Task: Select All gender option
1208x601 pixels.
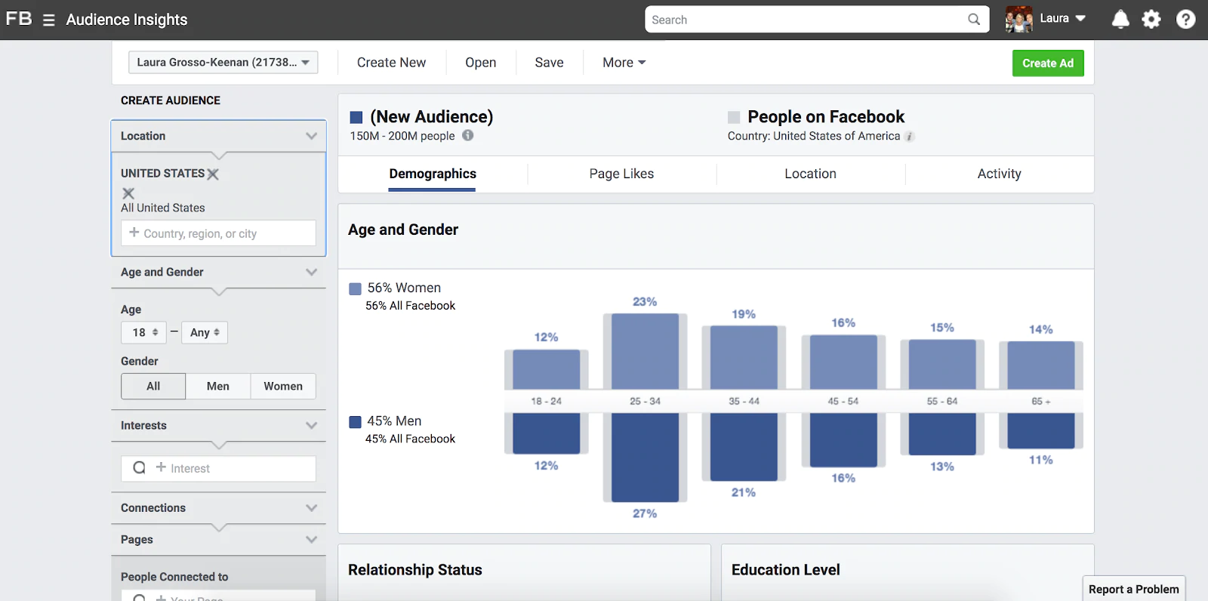Action: 153,386
